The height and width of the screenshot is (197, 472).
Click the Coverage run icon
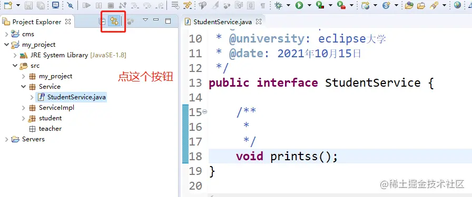coord(320,5)
